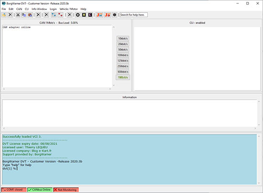This screenshot has width=263, height=193.
Task: Click 'Licensed company: Blog e-Kart.fr' line
Action: coord(27,151)
